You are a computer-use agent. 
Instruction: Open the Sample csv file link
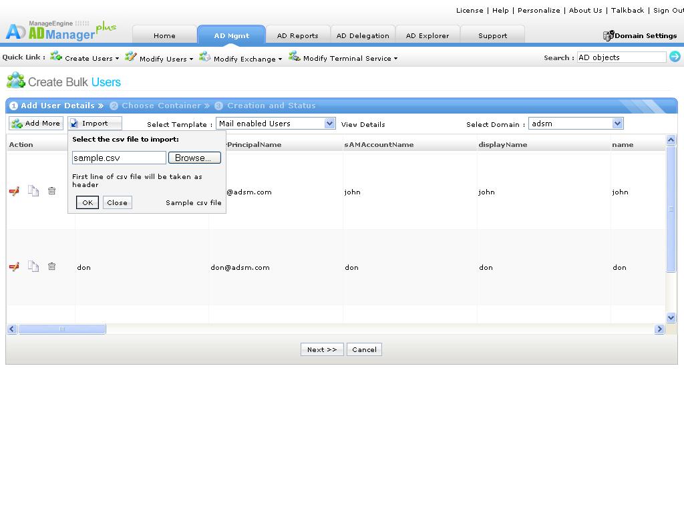point(193,202)
